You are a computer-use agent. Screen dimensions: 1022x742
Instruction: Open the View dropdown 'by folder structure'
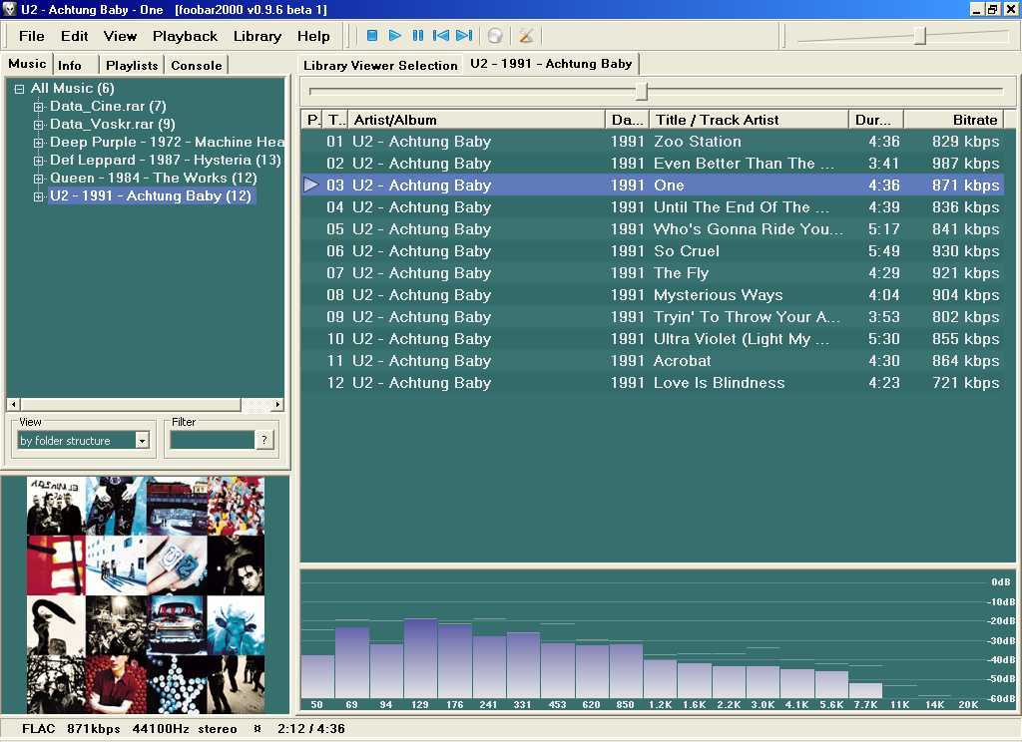142,441
